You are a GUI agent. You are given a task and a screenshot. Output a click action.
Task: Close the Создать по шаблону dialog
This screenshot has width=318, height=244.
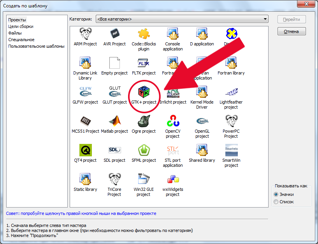pyautogui.click(x=306, y=3)
